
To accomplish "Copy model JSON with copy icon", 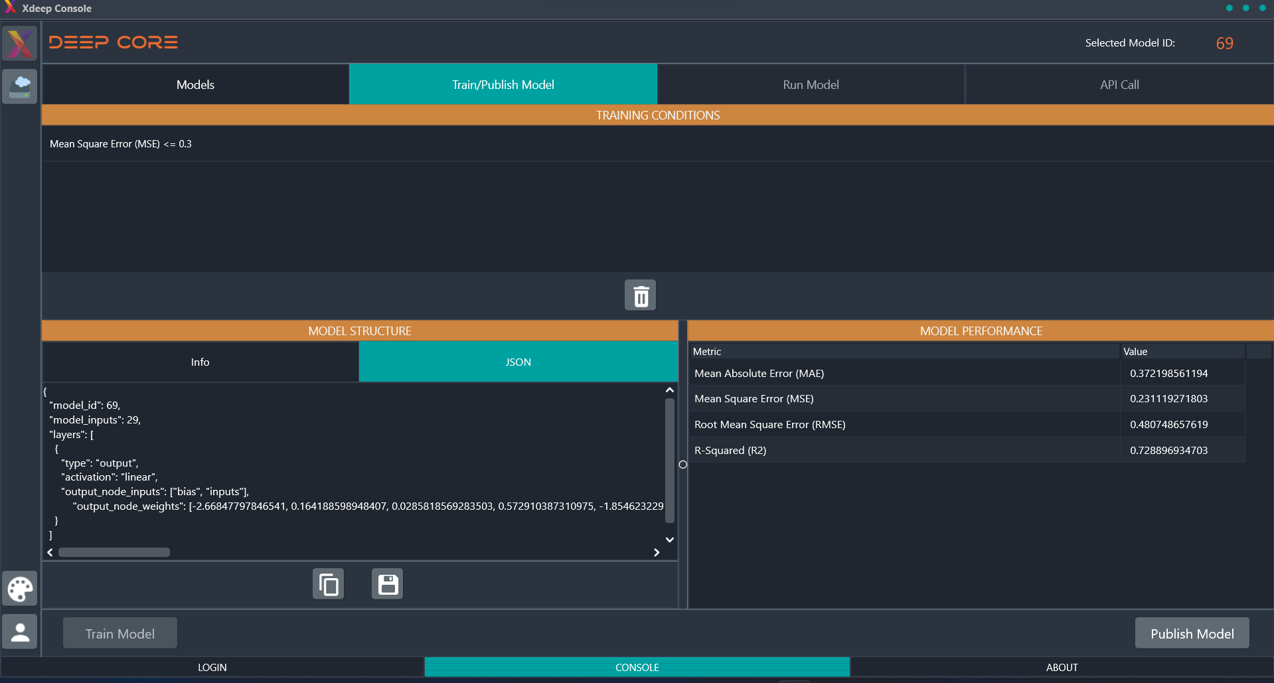I will click(329, 584).
